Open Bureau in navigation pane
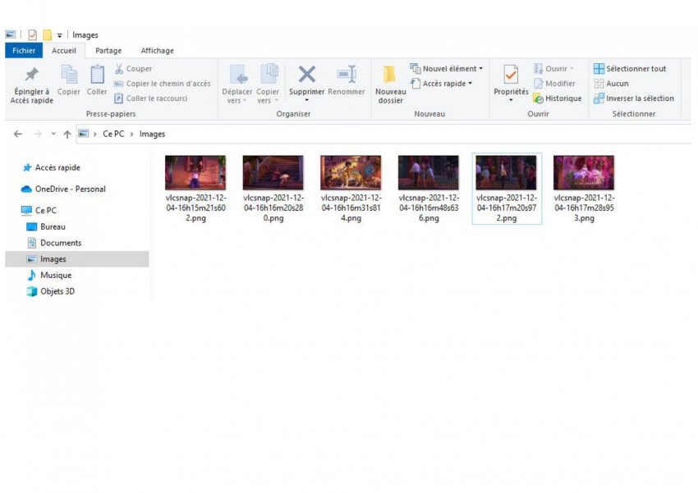This screenshot has height=493, width=698. (x=46, y=226)
